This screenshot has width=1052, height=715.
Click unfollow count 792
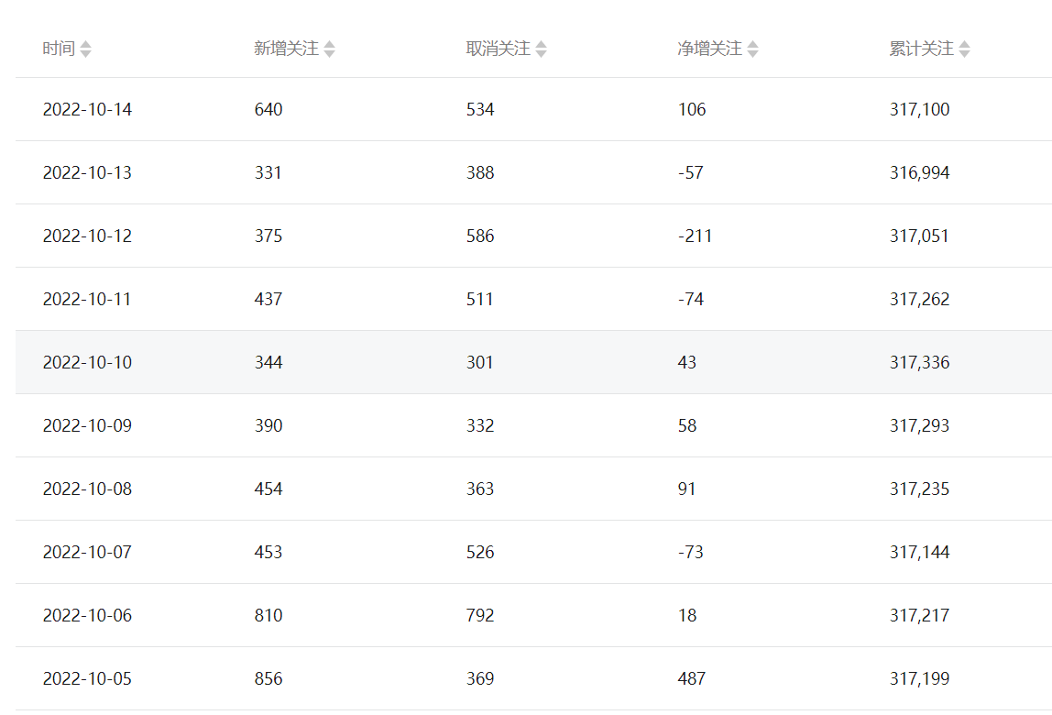pos(480,616)
